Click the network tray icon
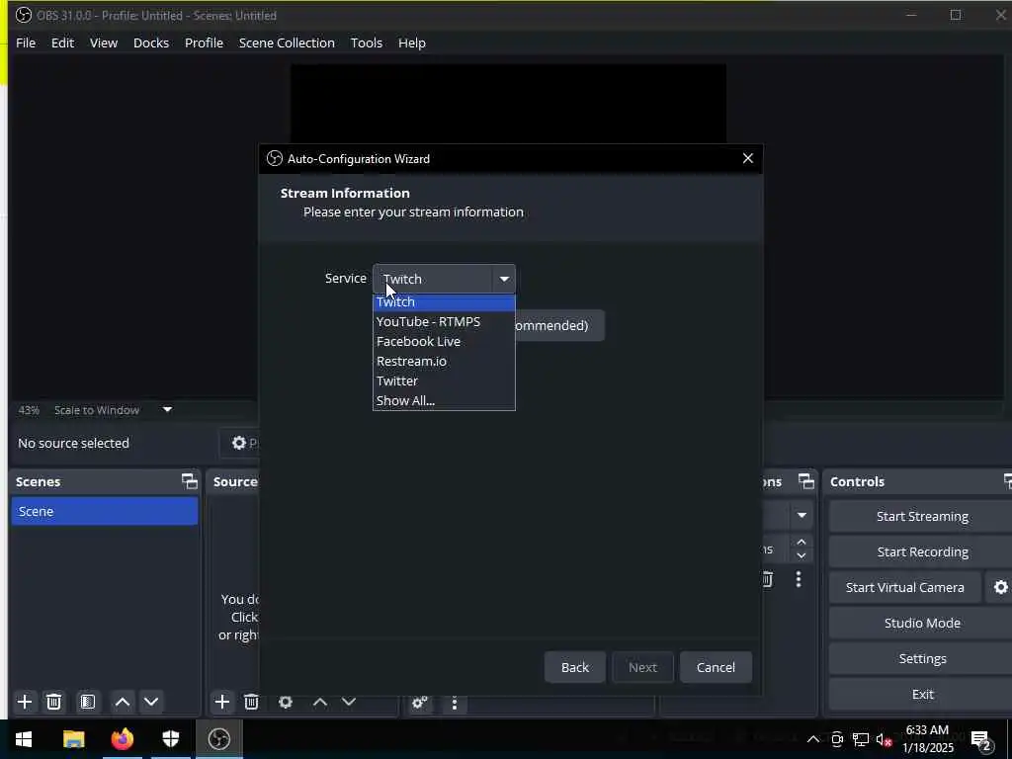 (x=861, y=739)
